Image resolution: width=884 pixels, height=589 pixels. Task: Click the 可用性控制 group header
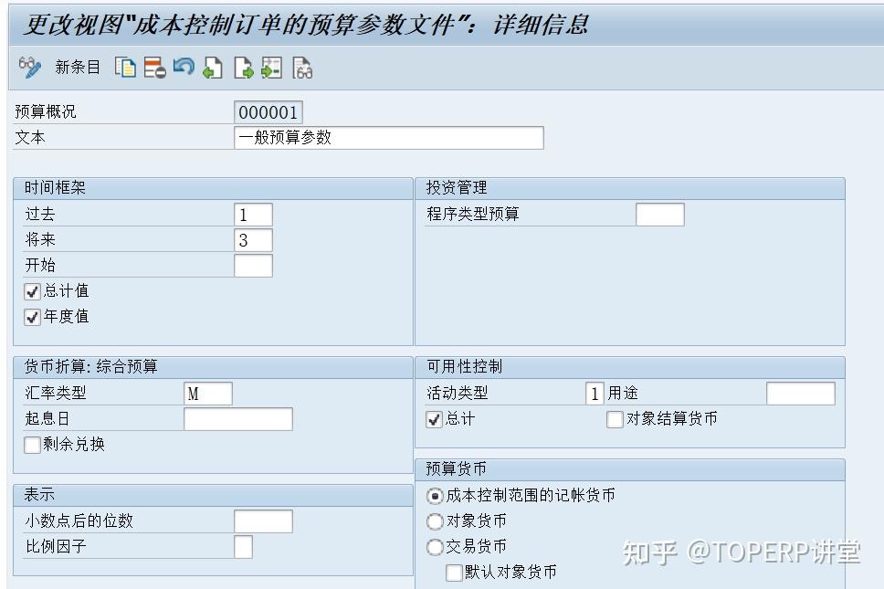[x=630, y=367]
